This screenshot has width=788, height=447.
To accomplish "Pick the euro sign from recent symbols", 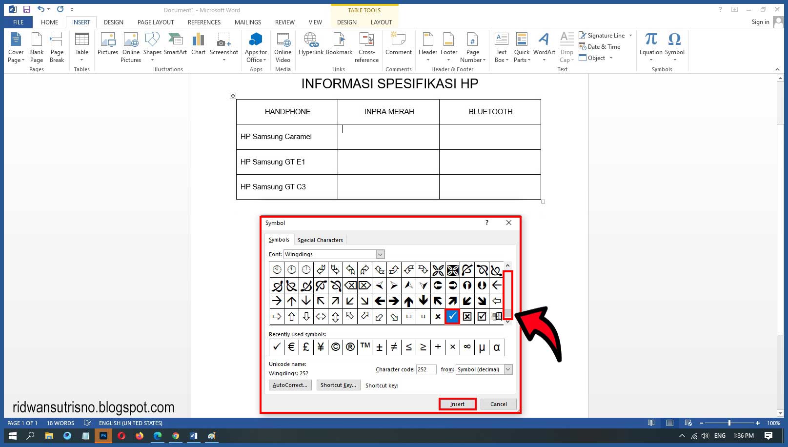I will [x=291, y=347].
